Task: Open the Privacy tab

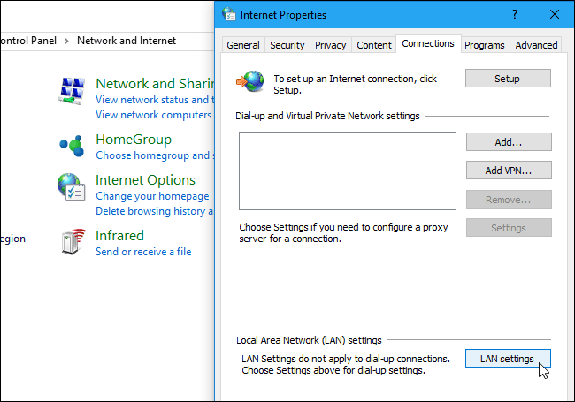Action: pos(331,45)
